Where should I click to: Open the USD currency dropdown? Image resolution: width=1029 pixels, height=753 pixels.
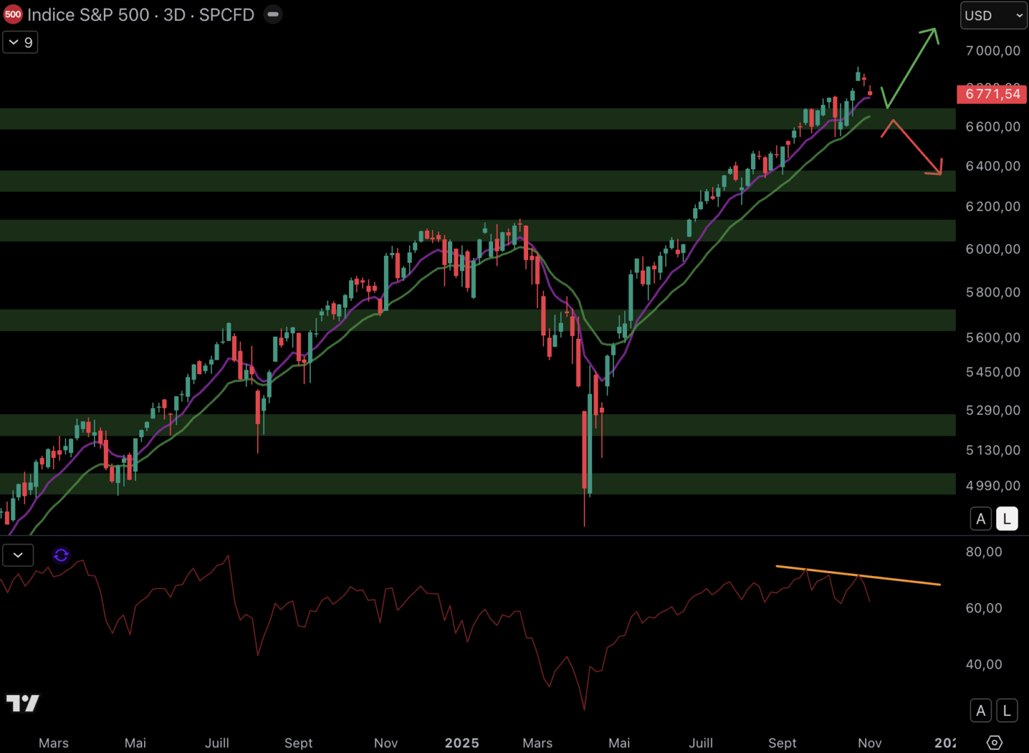993,15
